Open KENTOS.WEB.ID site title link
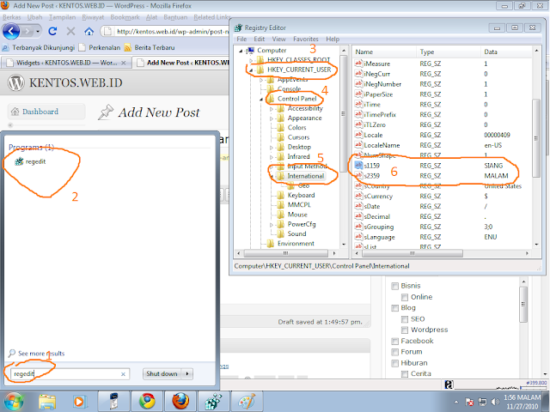 click(x=76, y=83)
